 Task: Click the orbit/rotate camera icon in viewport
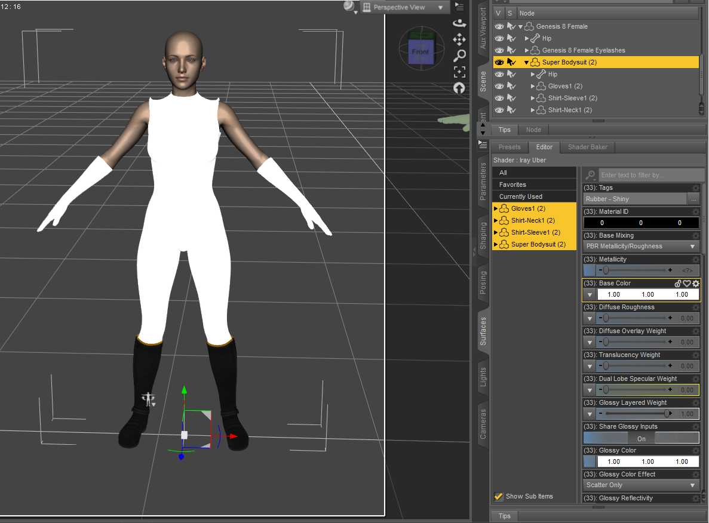tap(459, 23)
